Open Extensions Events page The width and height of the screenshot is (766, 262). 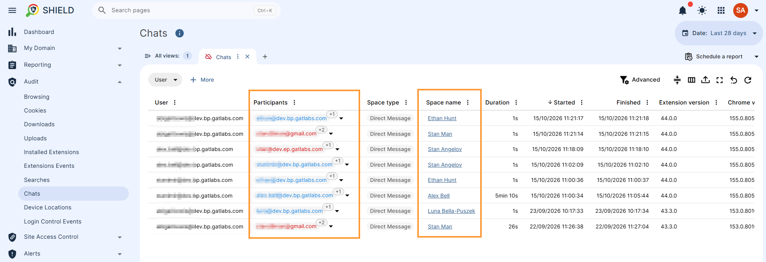click(x=49, y=166)
